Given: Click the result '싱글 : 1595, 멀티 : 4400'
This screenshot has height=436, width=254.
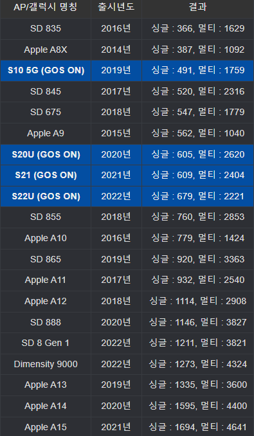Looking at the screenshot, I should pos(198,406).
